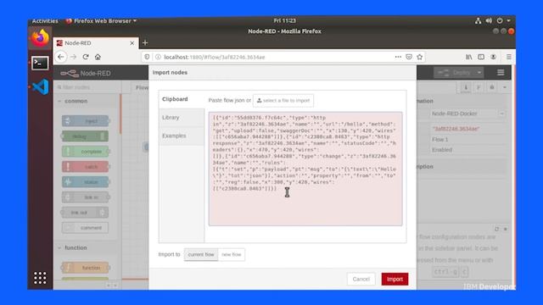Select the catch node in palette

tap(85, 167)
